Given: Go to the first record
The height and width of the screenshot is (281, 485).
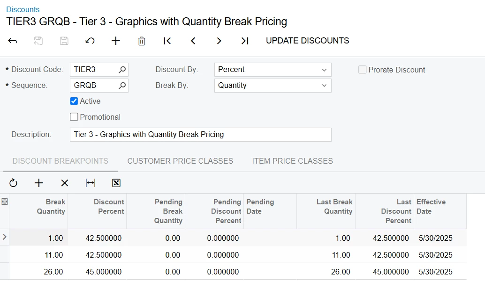Looking at the screenshot, I should pyautogui.click(x=167, y=41).
